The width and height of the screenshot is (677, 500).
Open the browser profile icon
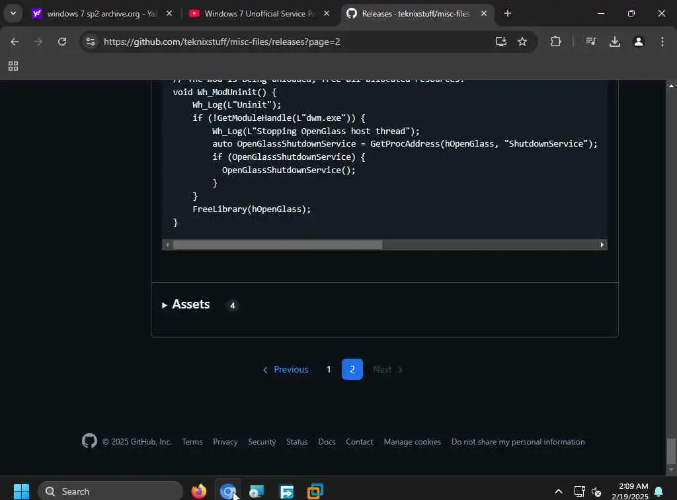point(639,42)
